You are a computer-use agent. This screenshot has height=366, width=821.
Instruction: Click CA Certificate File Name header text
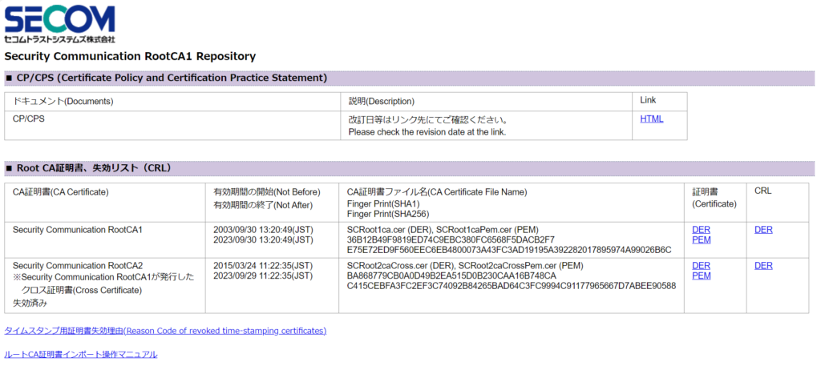437,192
